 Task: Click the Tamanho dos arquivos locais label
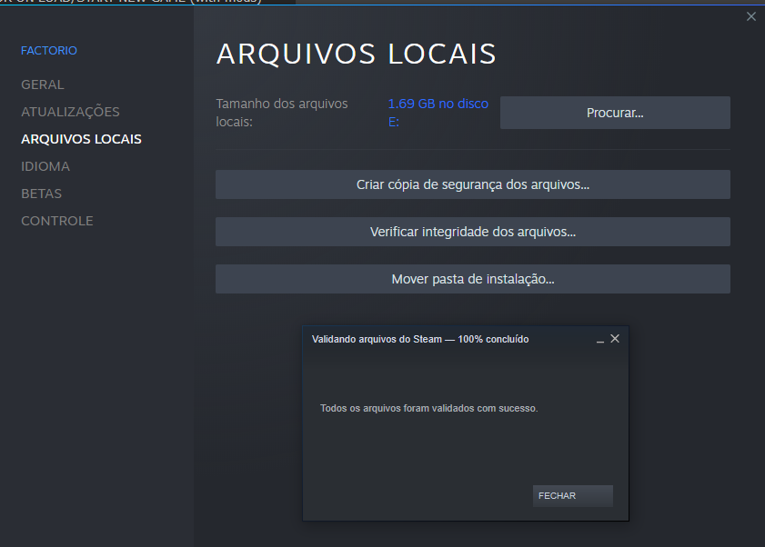pos(282,113)
